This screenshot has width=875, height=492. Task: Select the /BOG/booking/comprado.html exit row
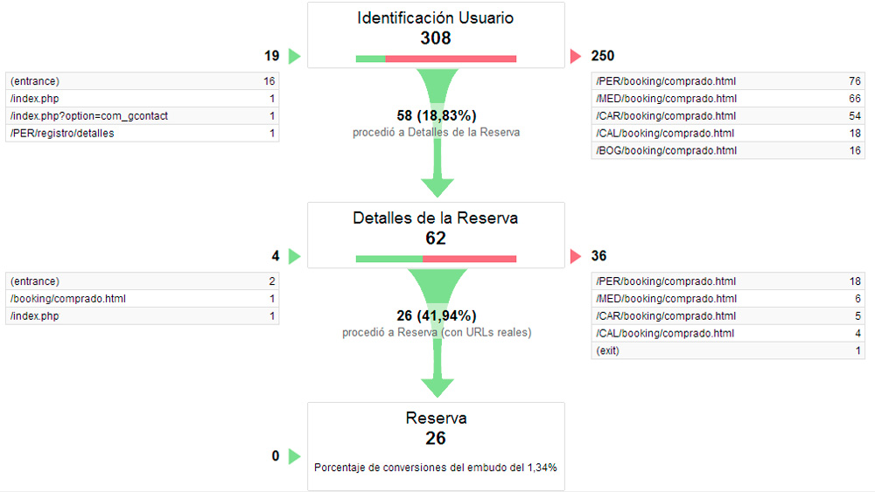point(727,151)
